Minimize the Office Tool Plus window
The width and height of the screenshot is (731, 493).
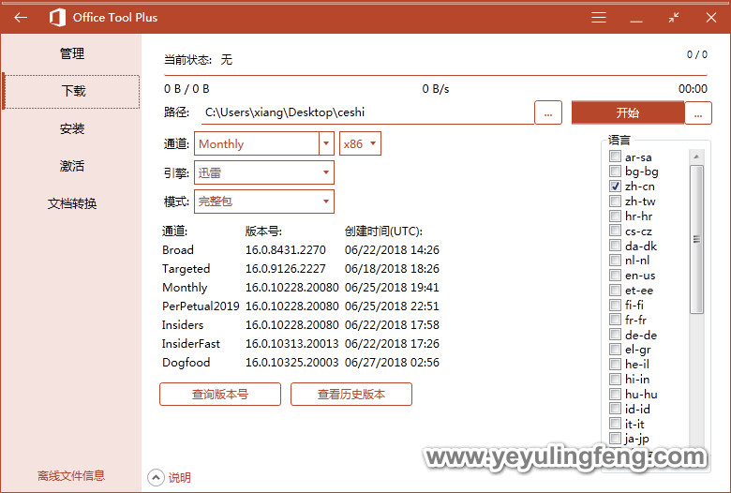point(636,21)
